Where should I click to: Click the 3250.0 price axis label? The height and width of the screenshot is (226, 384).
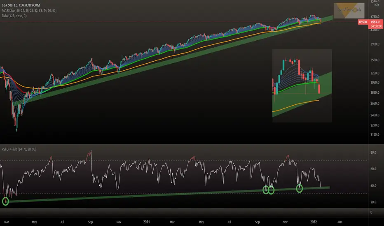point(375,73)
